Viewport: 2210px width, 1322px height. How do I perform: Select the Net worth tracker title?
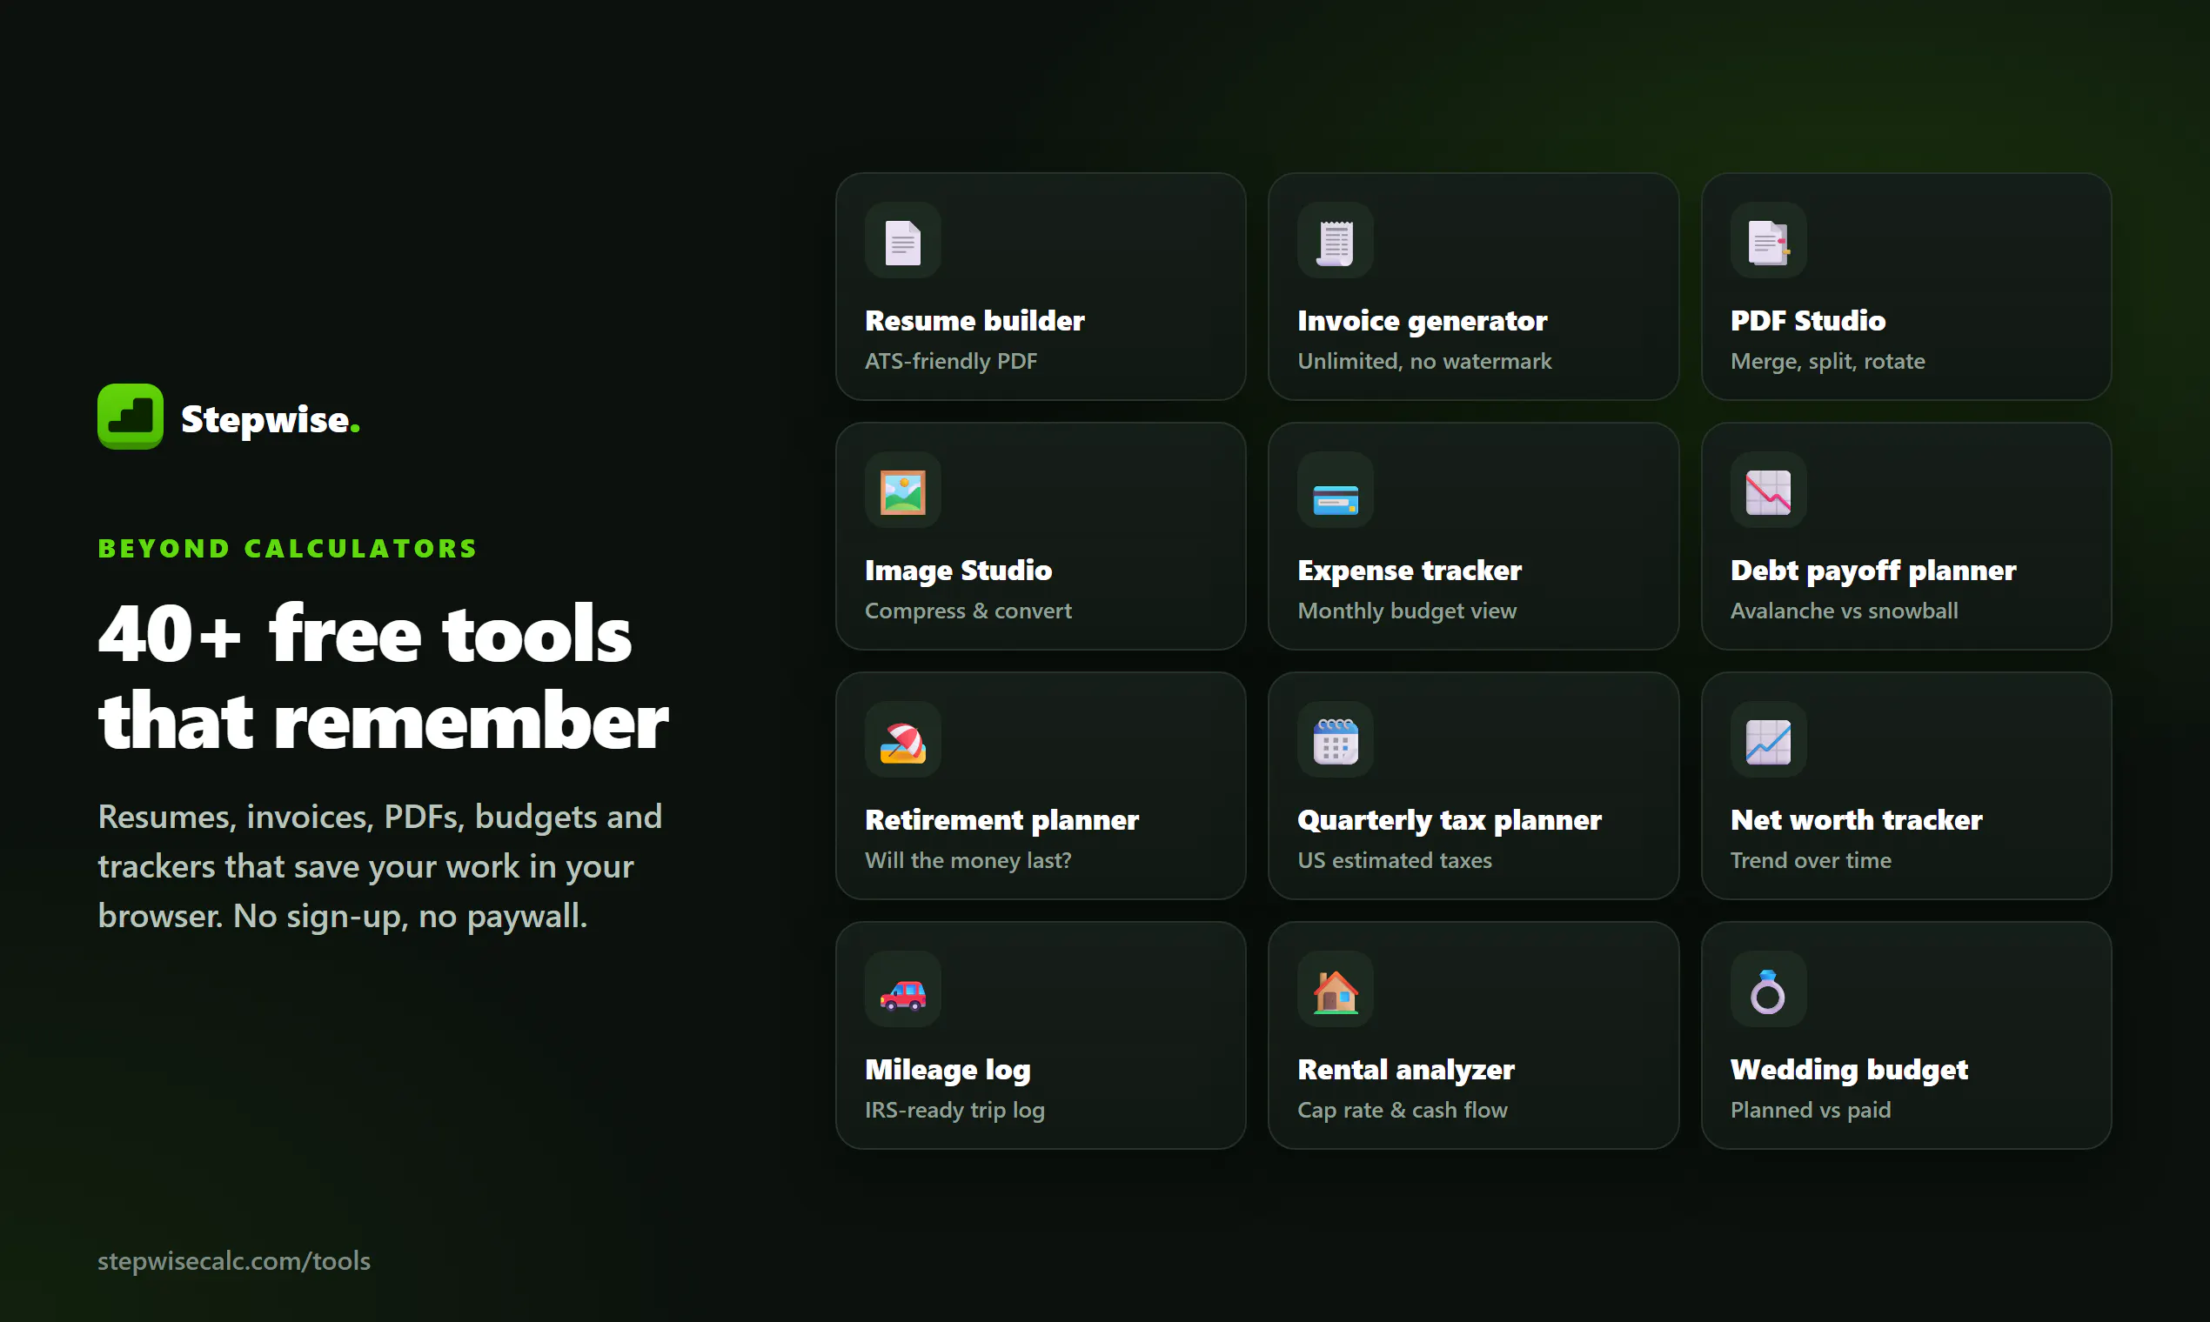pos(1856,819)
